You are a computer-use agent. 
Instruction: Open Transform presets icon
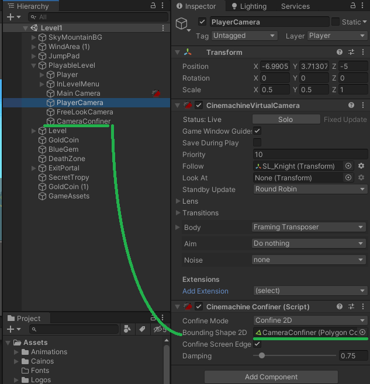pos(351,52)
